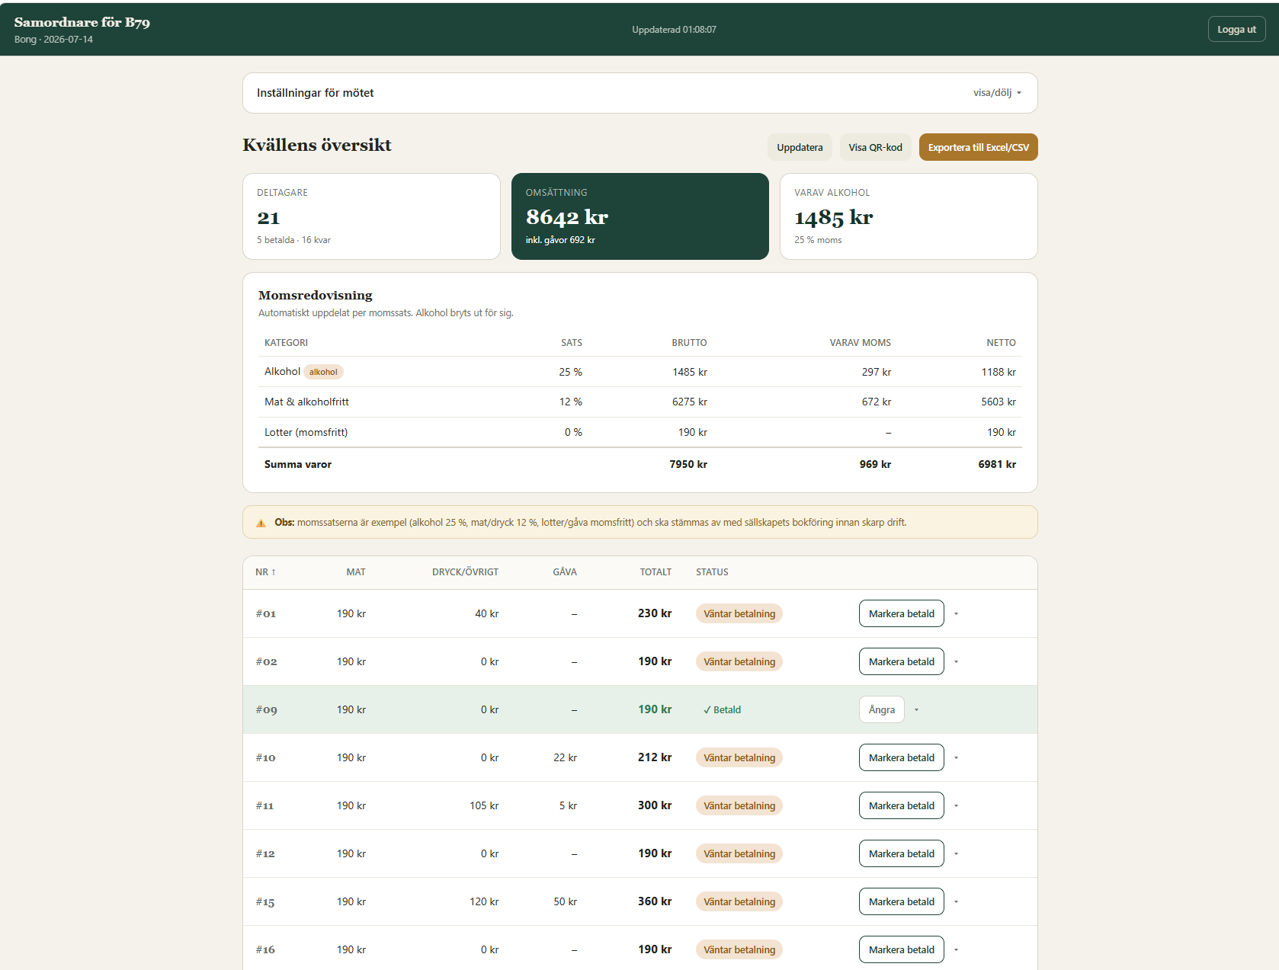The image size is (1279, 970).
Task: Mark bong #15 as paid
Action: pos(901,901)
